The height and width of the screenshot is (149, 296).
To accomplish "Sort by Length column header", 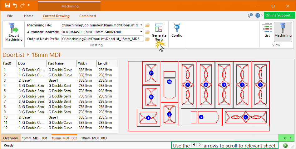I will click(107, 63).
